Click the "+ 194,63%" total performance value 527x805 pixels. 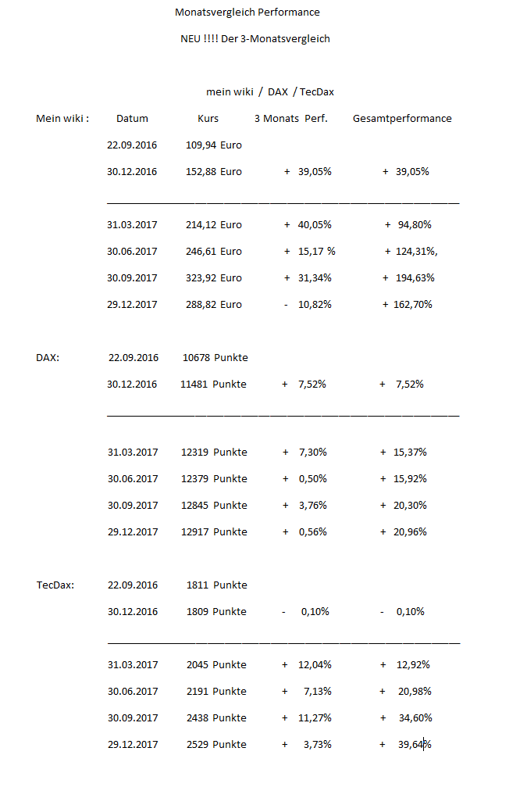(x=408, y=278)
